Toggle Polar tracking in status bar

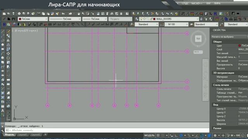coord(181,136)
